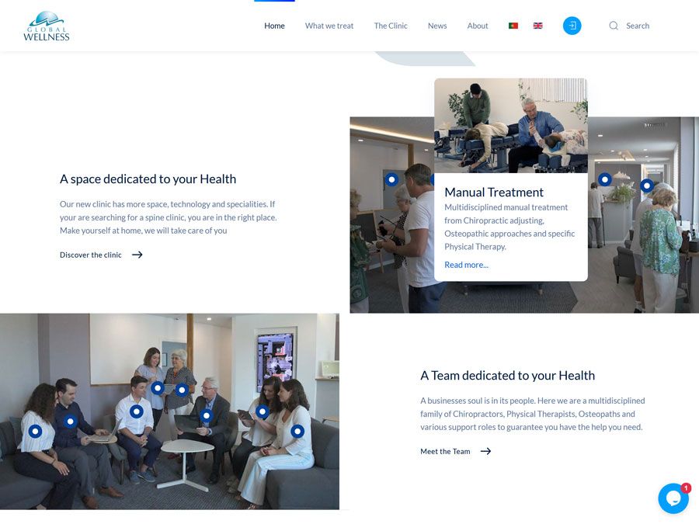Click the Manual Treatment card photo
Screen dimensions: 699x524
[510, 126]
